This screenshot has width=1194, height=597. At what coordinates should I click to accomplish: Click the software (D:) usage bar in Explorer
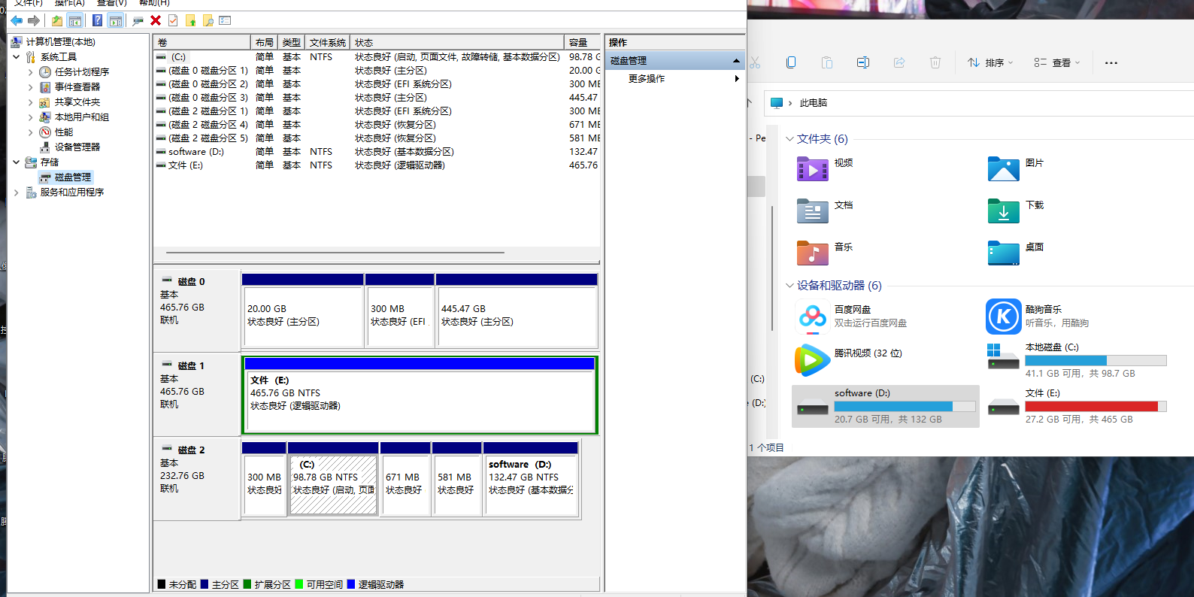coord(905,406)
